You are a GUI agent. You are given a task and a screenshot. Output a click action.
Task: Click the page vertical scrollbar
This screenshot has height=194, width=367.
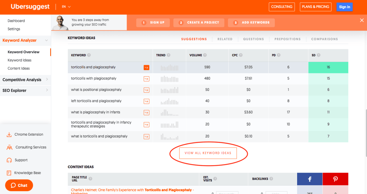366,133
